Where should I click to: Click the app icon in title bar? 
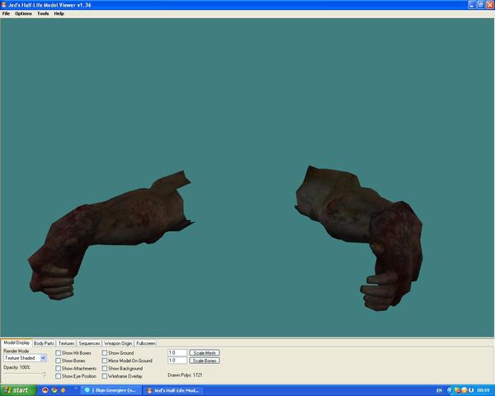pos(4,5)
